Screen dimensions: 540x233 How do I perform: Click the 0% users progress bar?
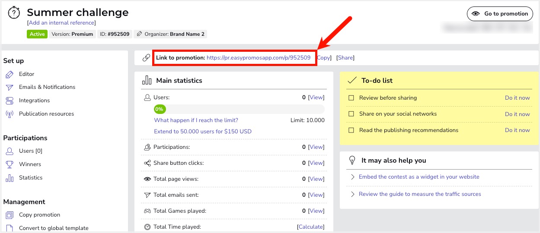[239, 109]
